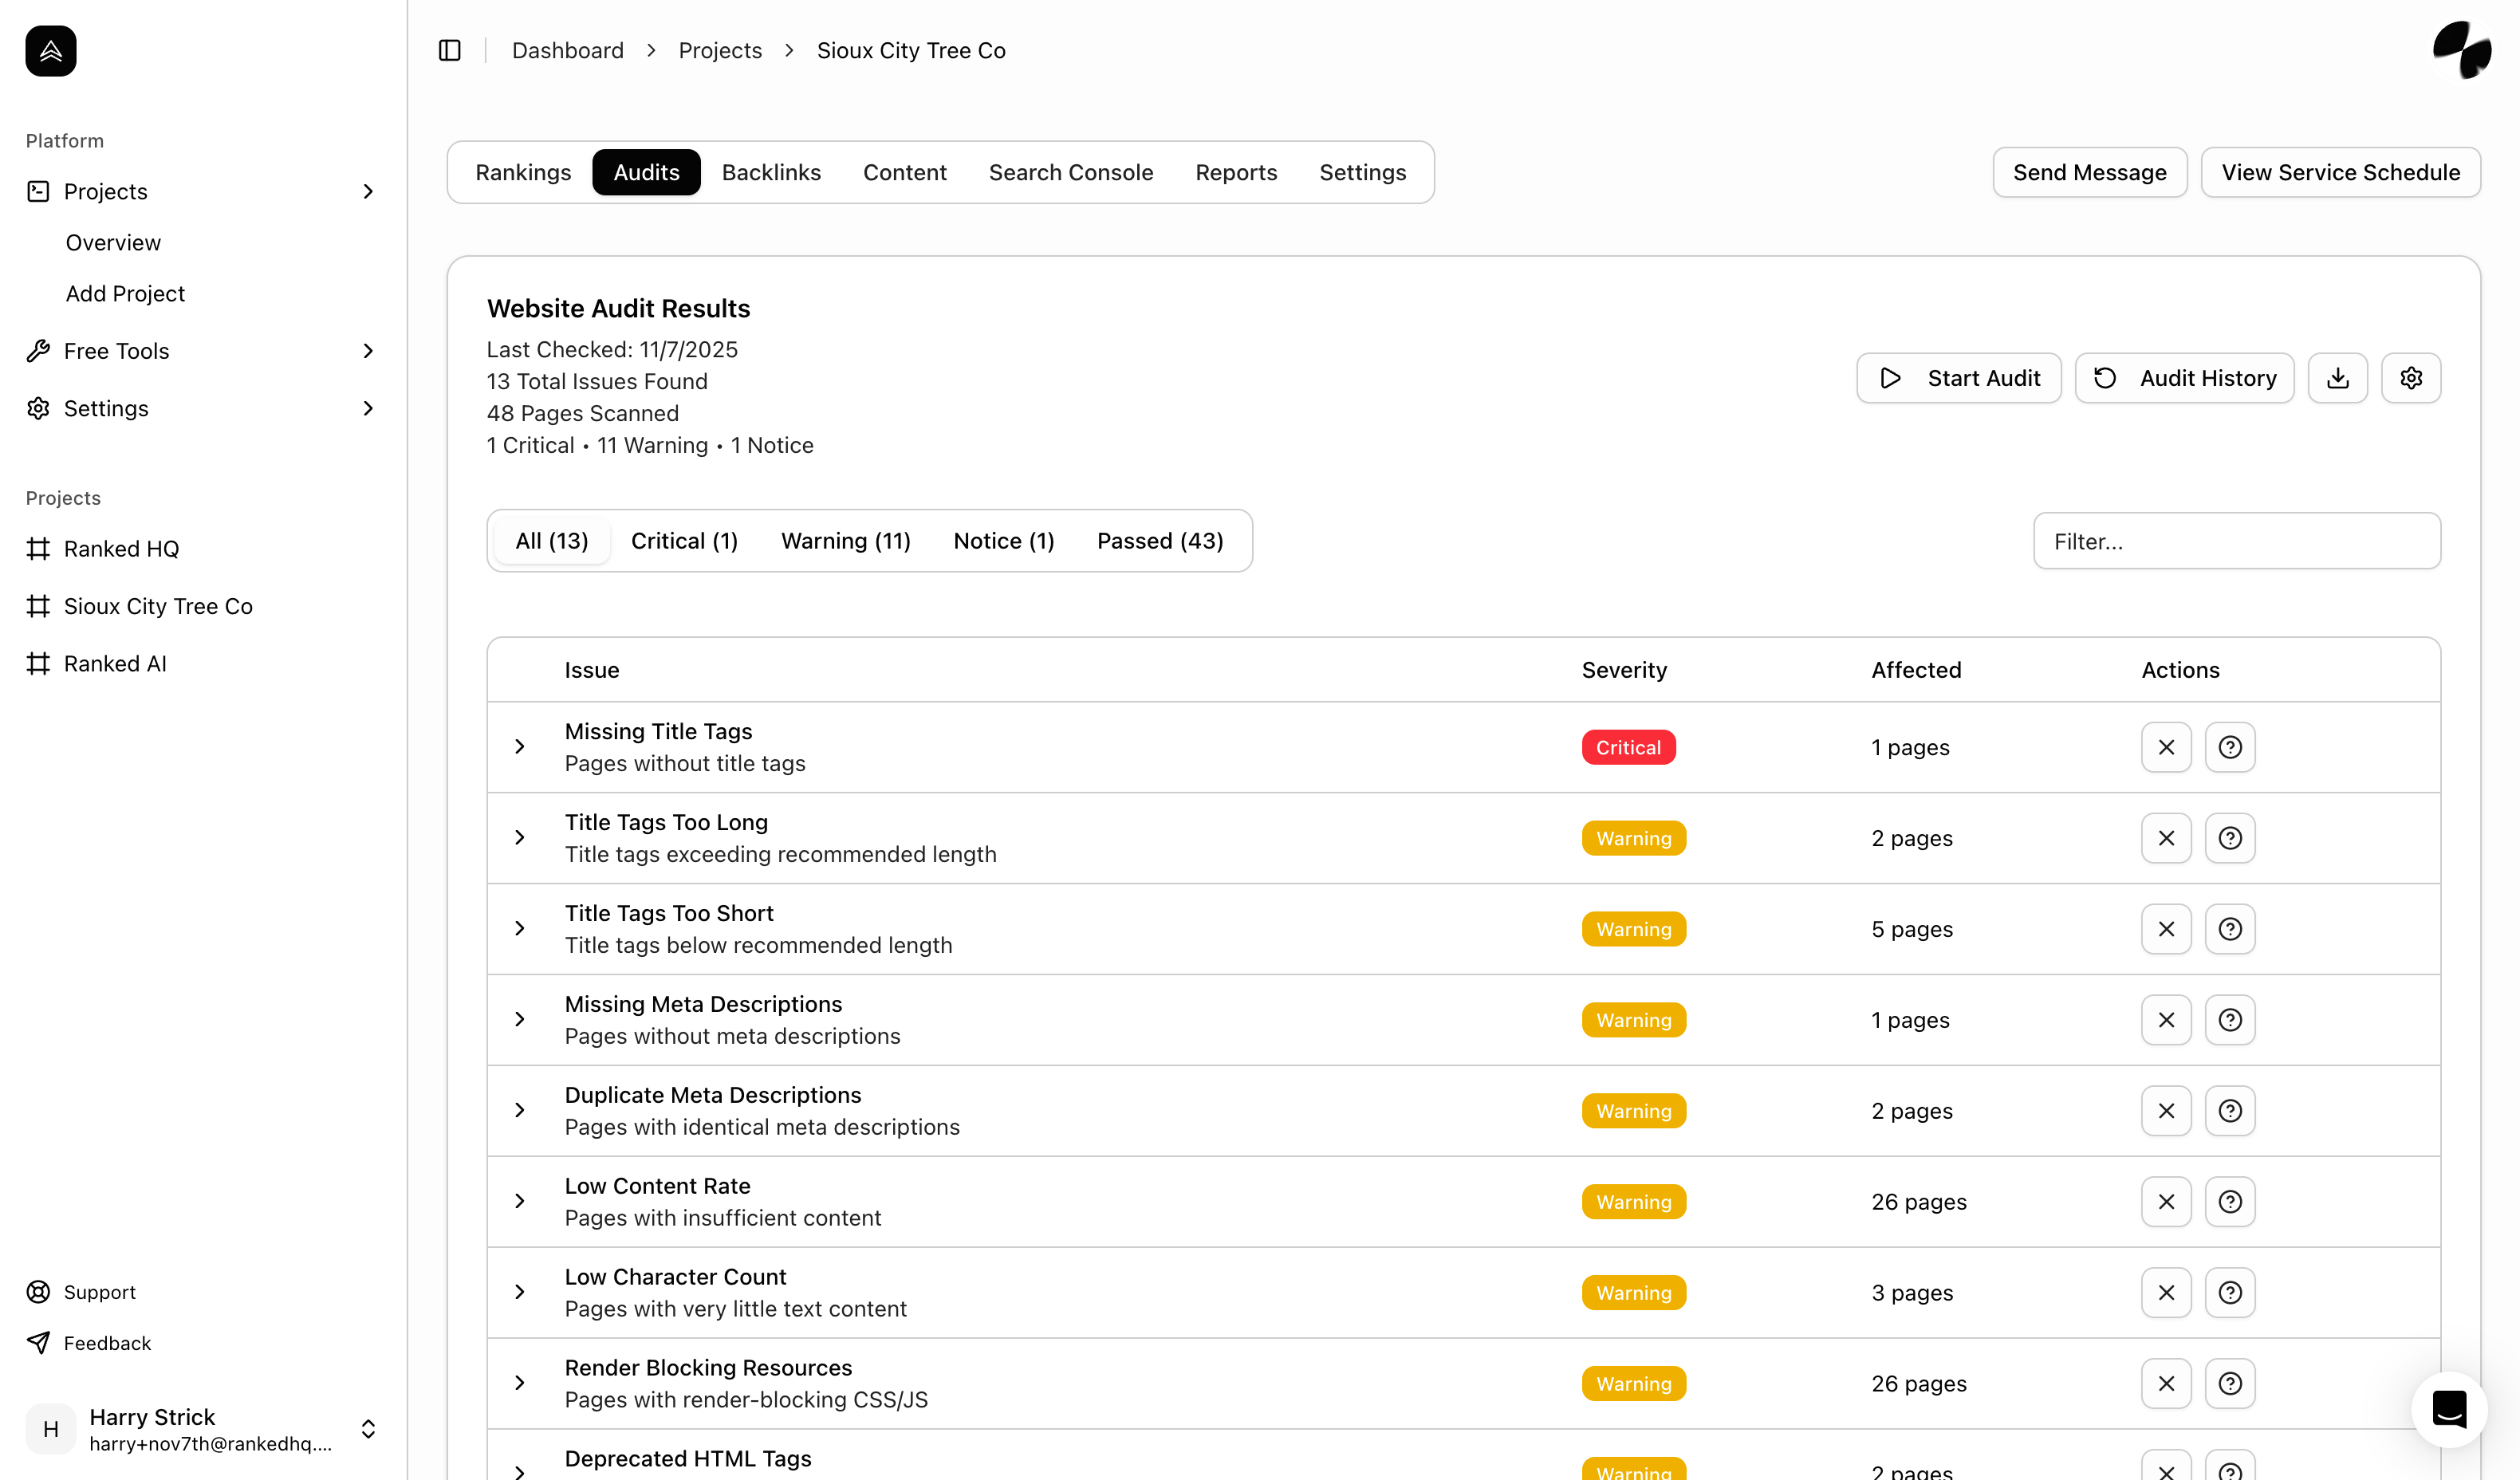Click the Filter input field
The width and height of the screenshot is (2520, 1480).
point(2236,541)
